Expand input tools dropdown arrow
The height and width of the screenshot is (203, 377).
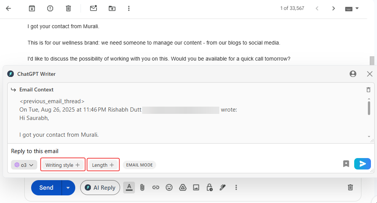coord(357,8)
